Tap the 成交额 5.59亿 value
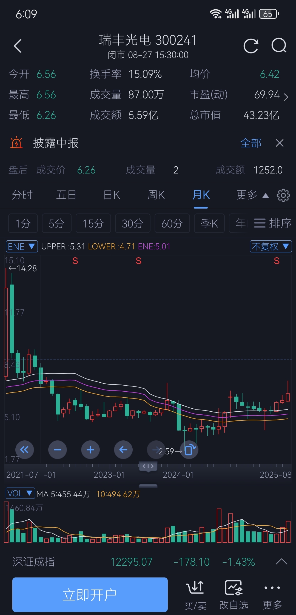 [x=143, y=115]
